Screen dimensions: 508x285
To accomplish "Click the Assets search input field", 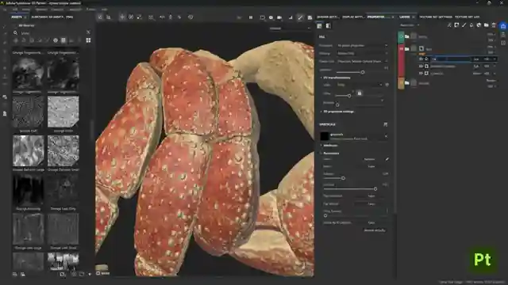I will 52,32.
